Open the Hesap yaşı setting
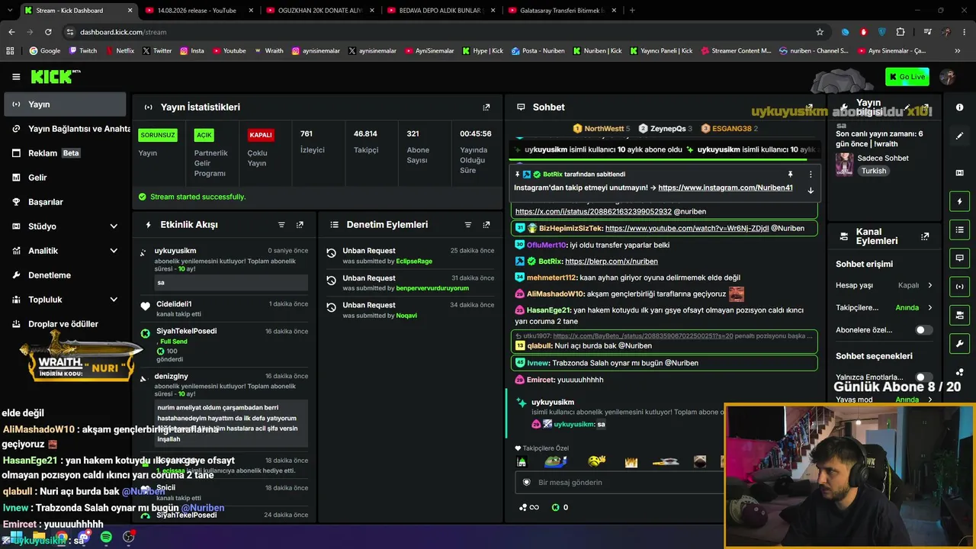 884,285
